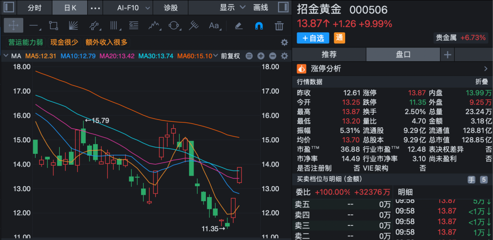Expand 涨停分析 with the right chevron

pyautogui.click(x=486, y=69)
